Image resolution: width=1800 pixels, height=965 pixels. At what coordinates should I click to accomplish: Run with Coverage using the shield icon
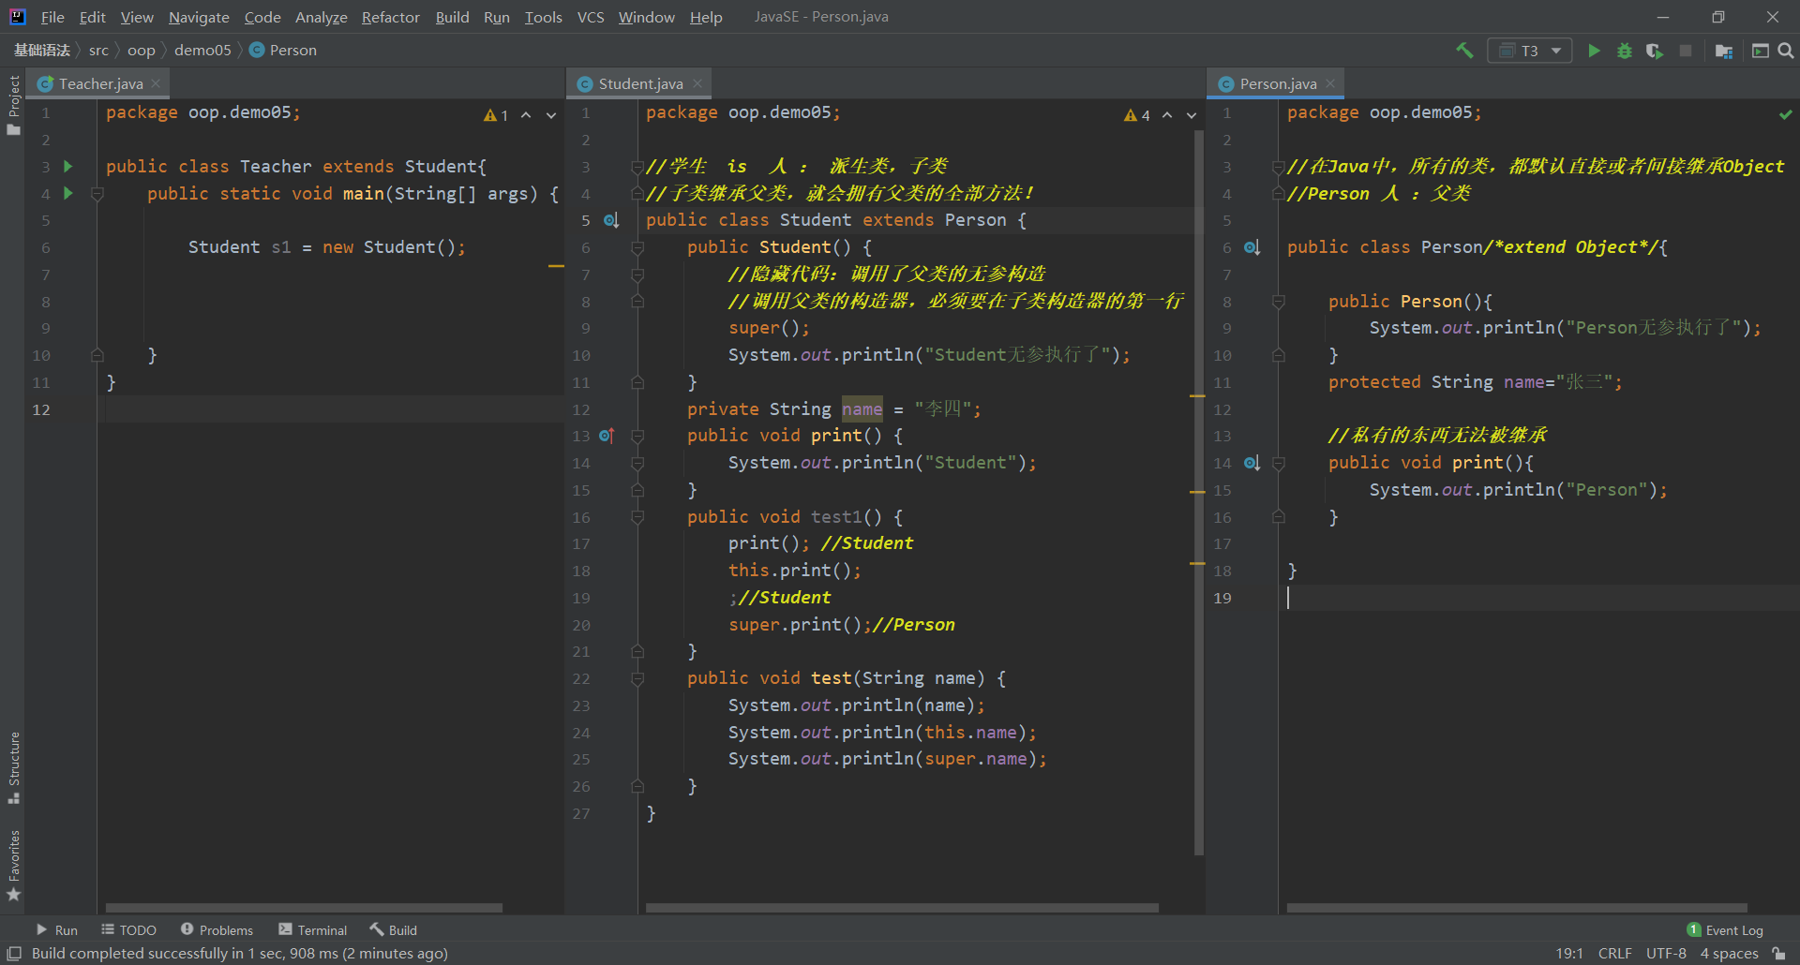pos(1655,51)
